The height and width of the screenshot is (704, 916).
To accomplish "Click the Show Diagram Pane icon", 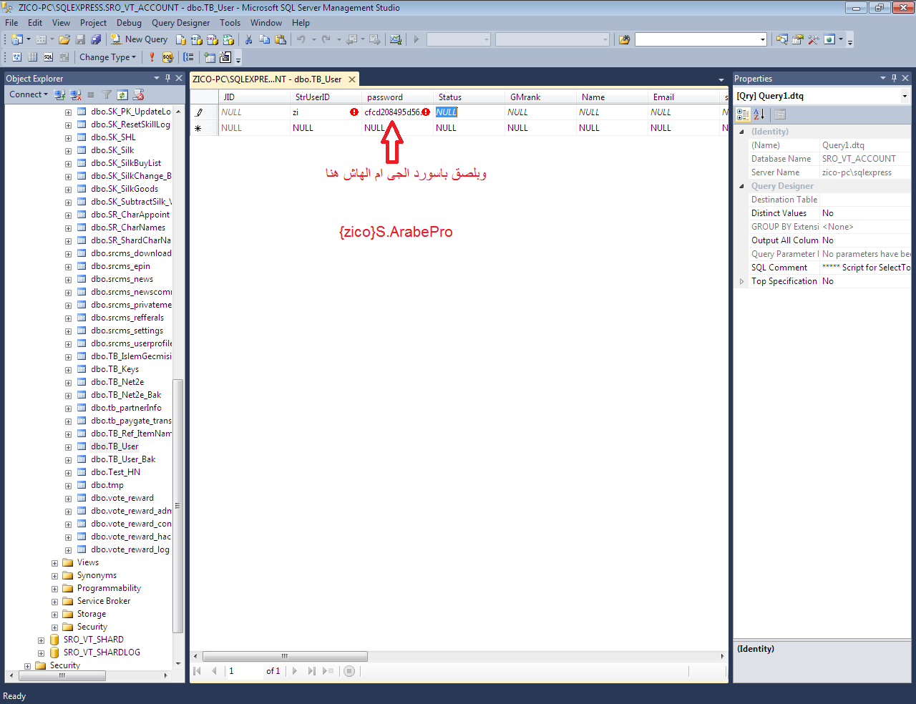I will click(x=17, y=57).
